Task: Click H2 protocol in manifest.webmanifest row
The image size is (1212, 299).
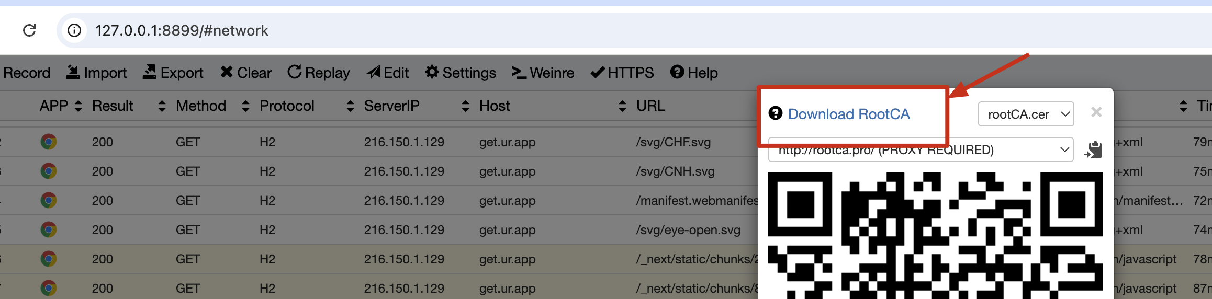Action: 267,201
